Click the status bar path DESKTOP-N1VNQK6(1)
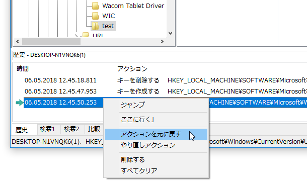Image resolution: width=307 pixels, height=183 pixels. tap(46, 142)
